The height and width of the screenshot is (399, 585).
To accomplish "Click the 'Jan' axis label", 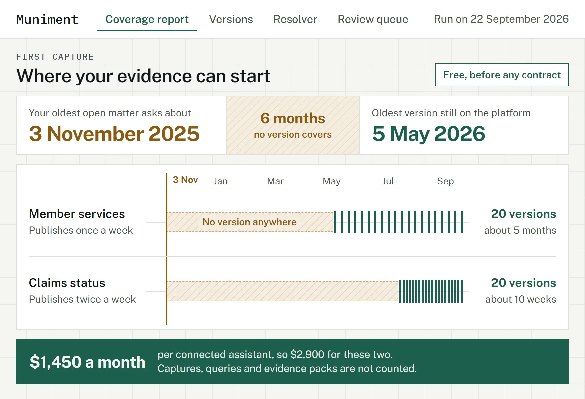I will 220,181.
